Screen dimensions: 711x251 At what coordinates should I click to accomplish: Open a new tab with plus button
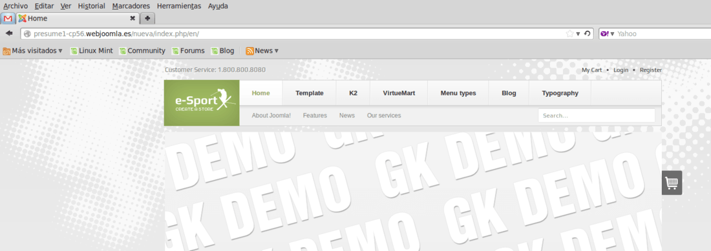[x=147, y=19]
